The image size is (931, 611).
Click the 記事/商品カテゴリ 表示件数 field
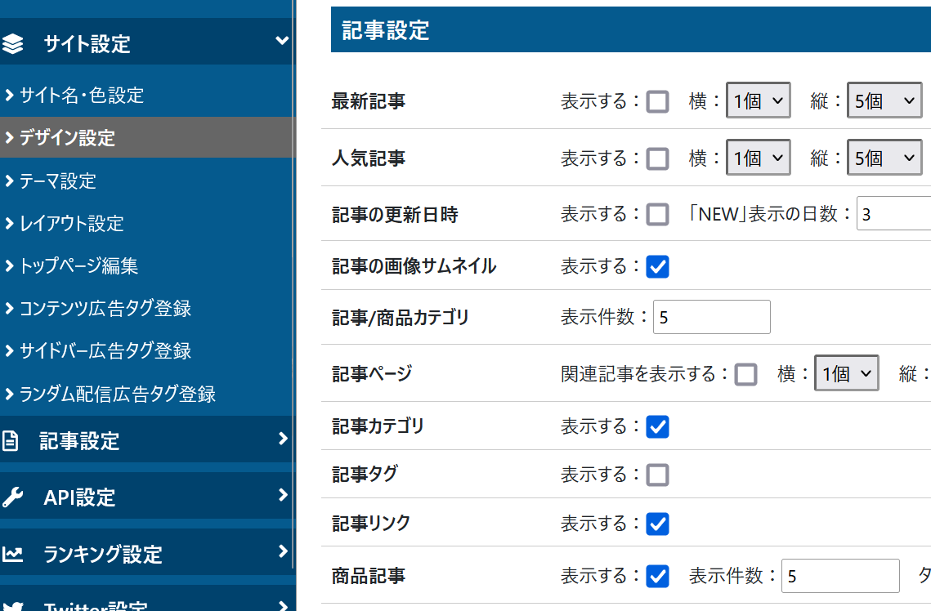click(711, 317)
